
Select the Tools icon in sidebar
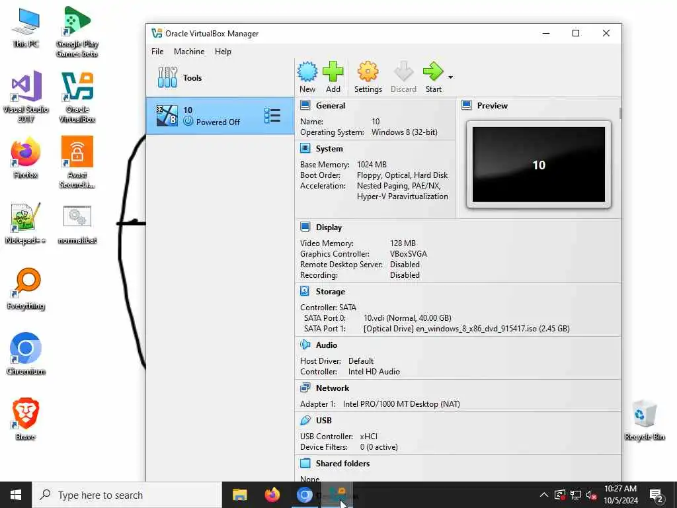[167, 78]
